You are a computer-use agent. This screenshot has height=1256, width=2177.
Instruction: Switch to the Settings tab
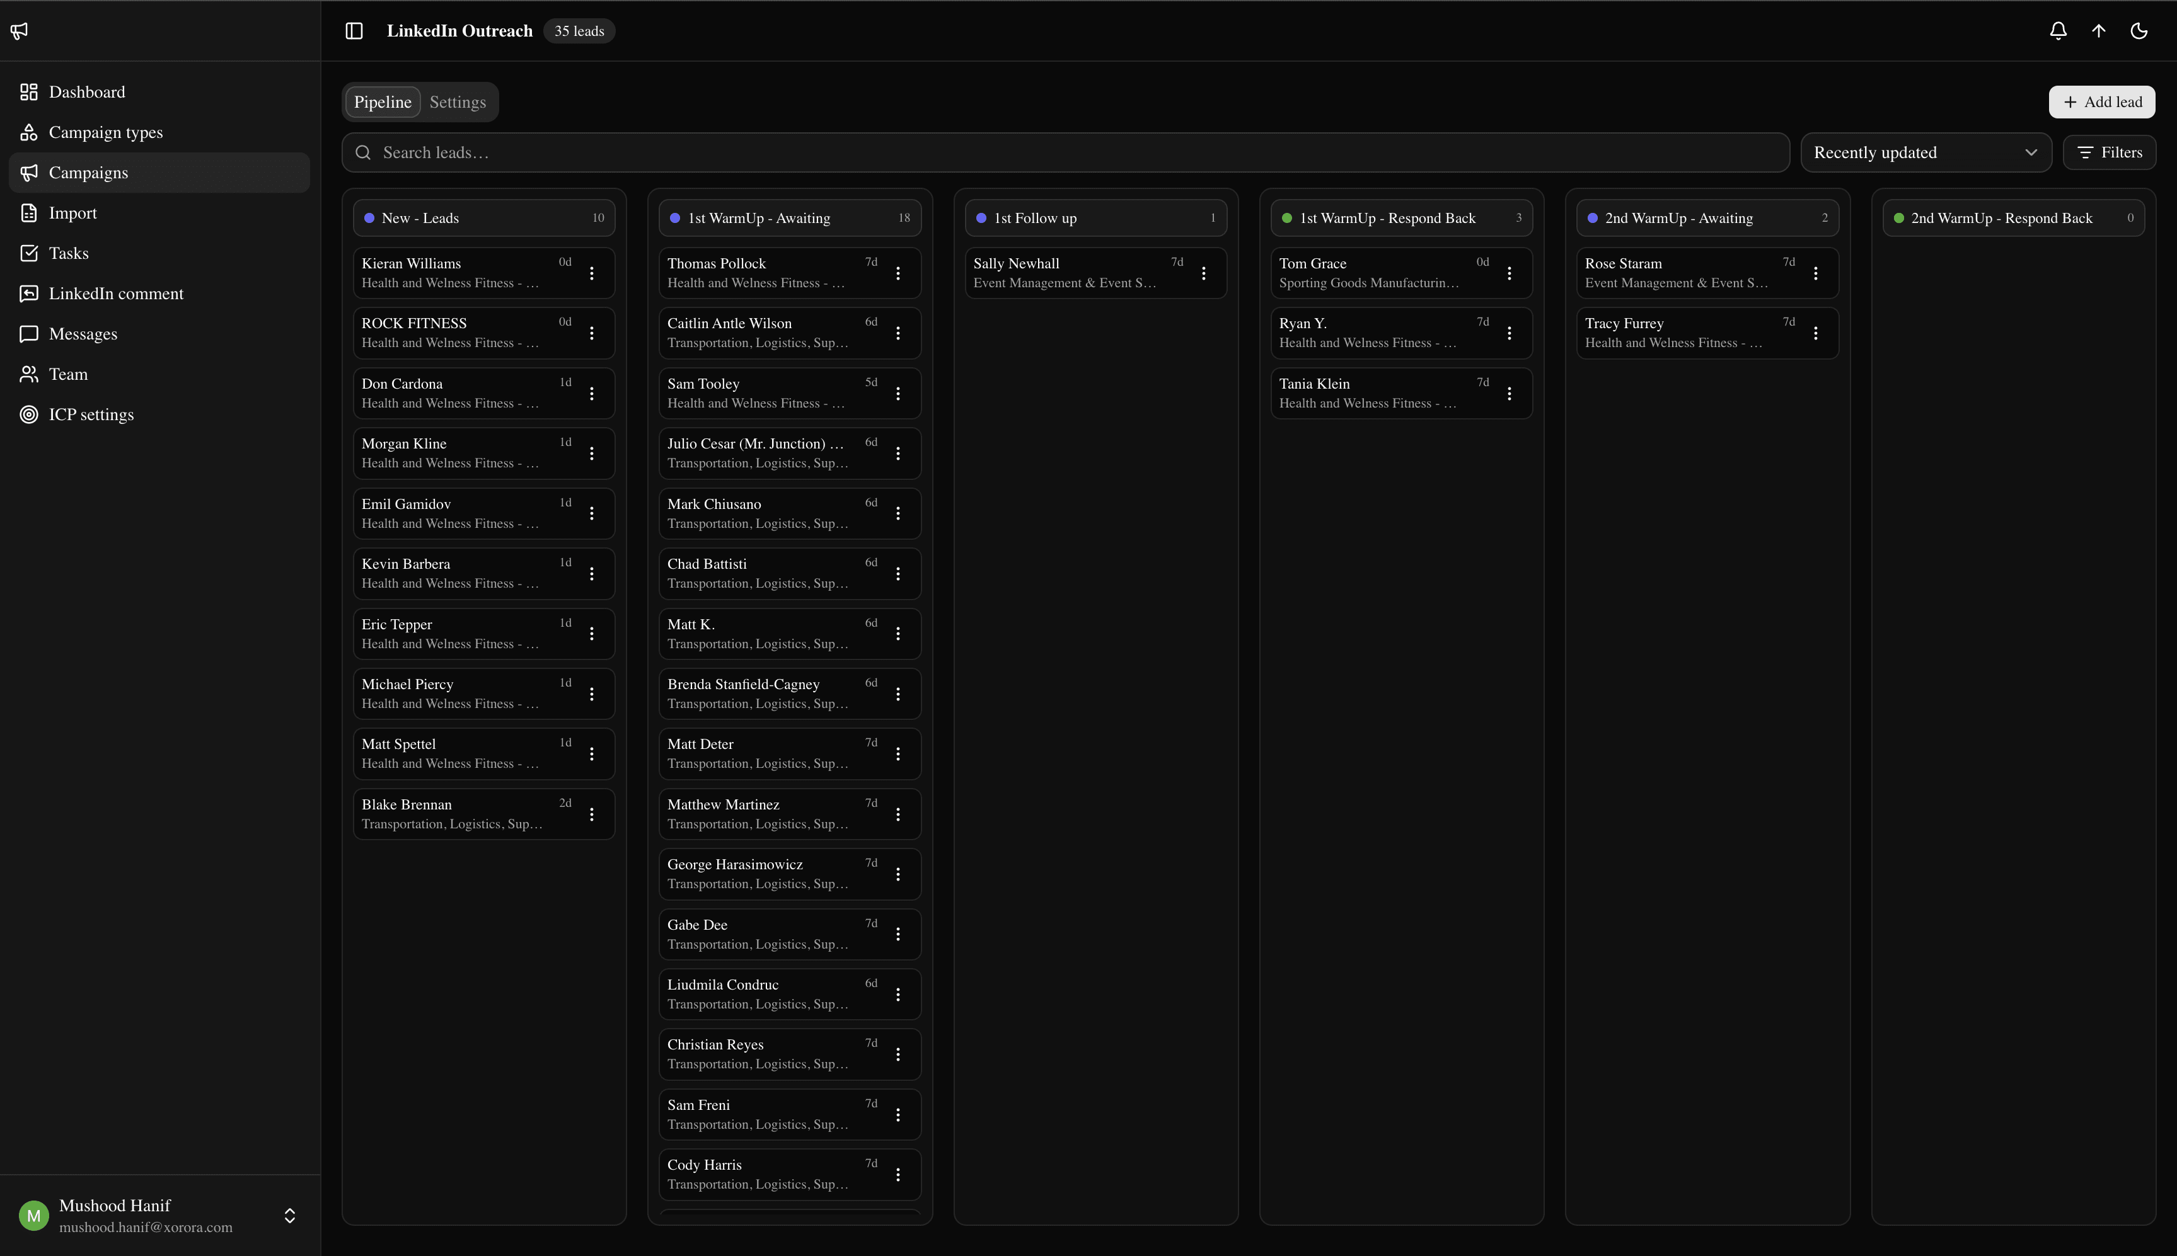tap(458, 102)
